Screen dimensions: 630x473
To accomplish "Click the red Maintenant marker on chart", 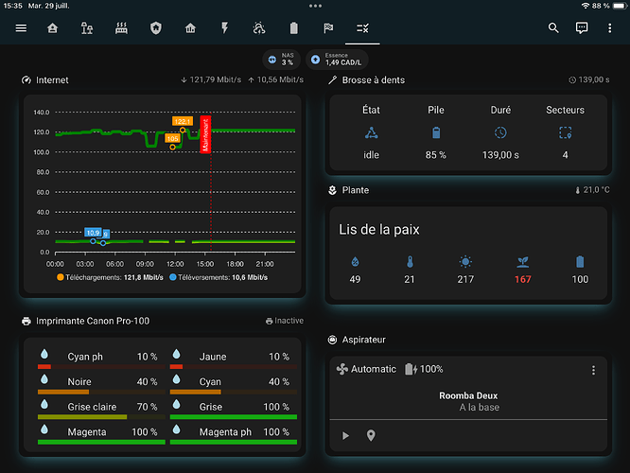I will click(205, 134).
